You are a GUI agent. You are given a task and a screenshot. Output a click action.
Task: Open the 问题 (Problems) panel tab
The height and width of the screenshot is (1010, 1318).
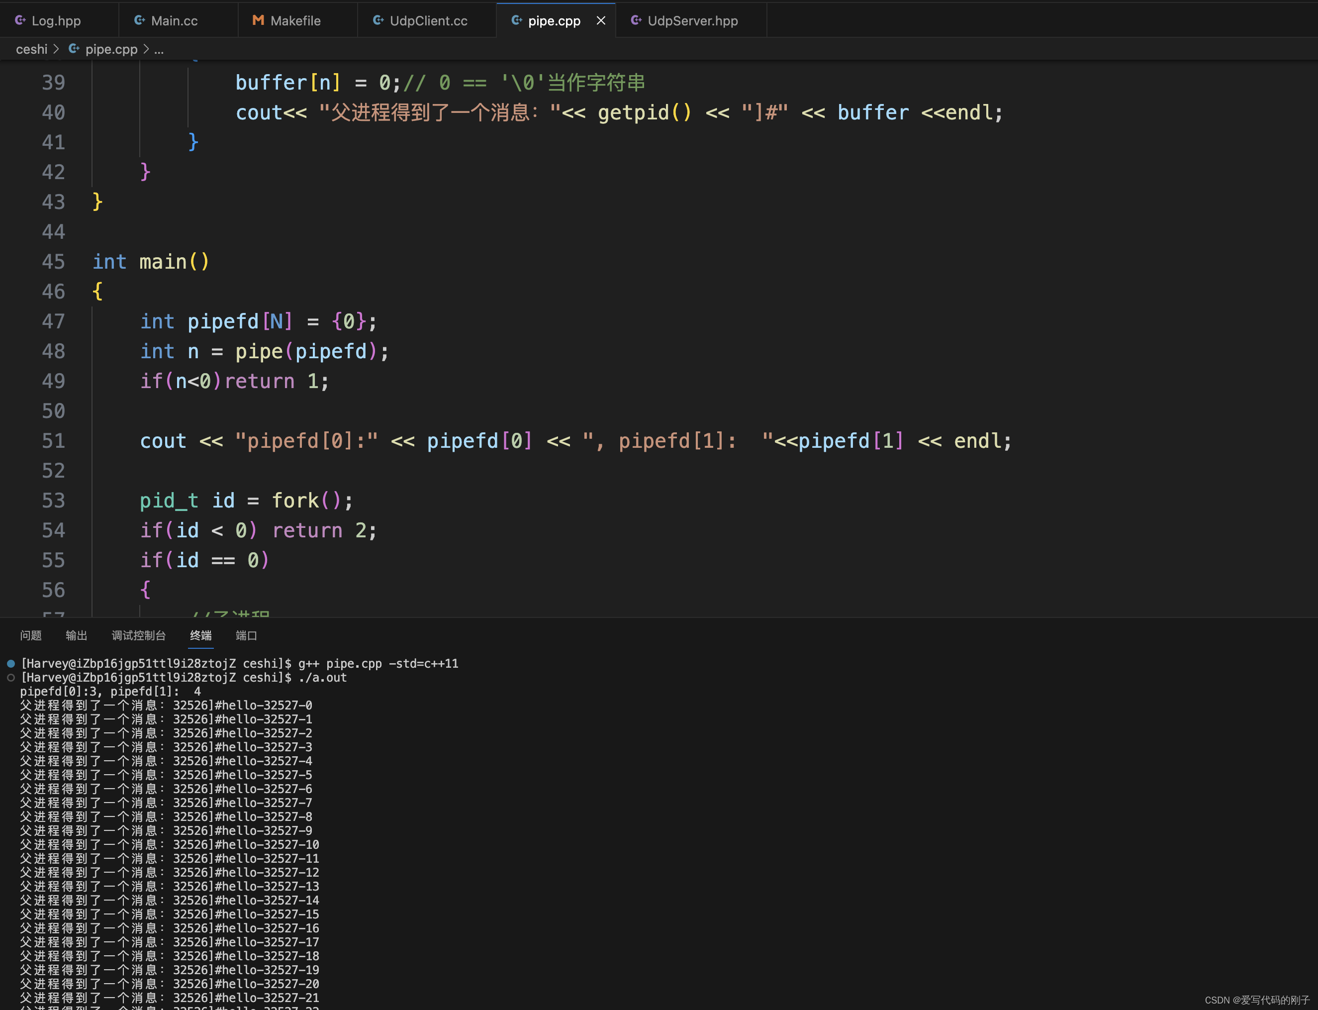(x=31, y=635)
